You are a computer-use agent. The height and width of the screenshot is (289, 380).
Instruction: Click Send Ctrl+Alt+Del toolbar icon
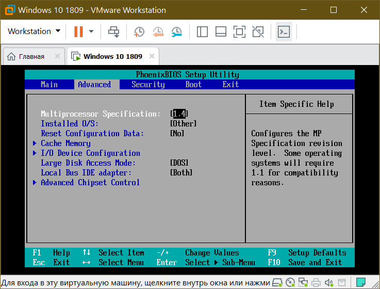pyautogui.click(x=113, y=31)
